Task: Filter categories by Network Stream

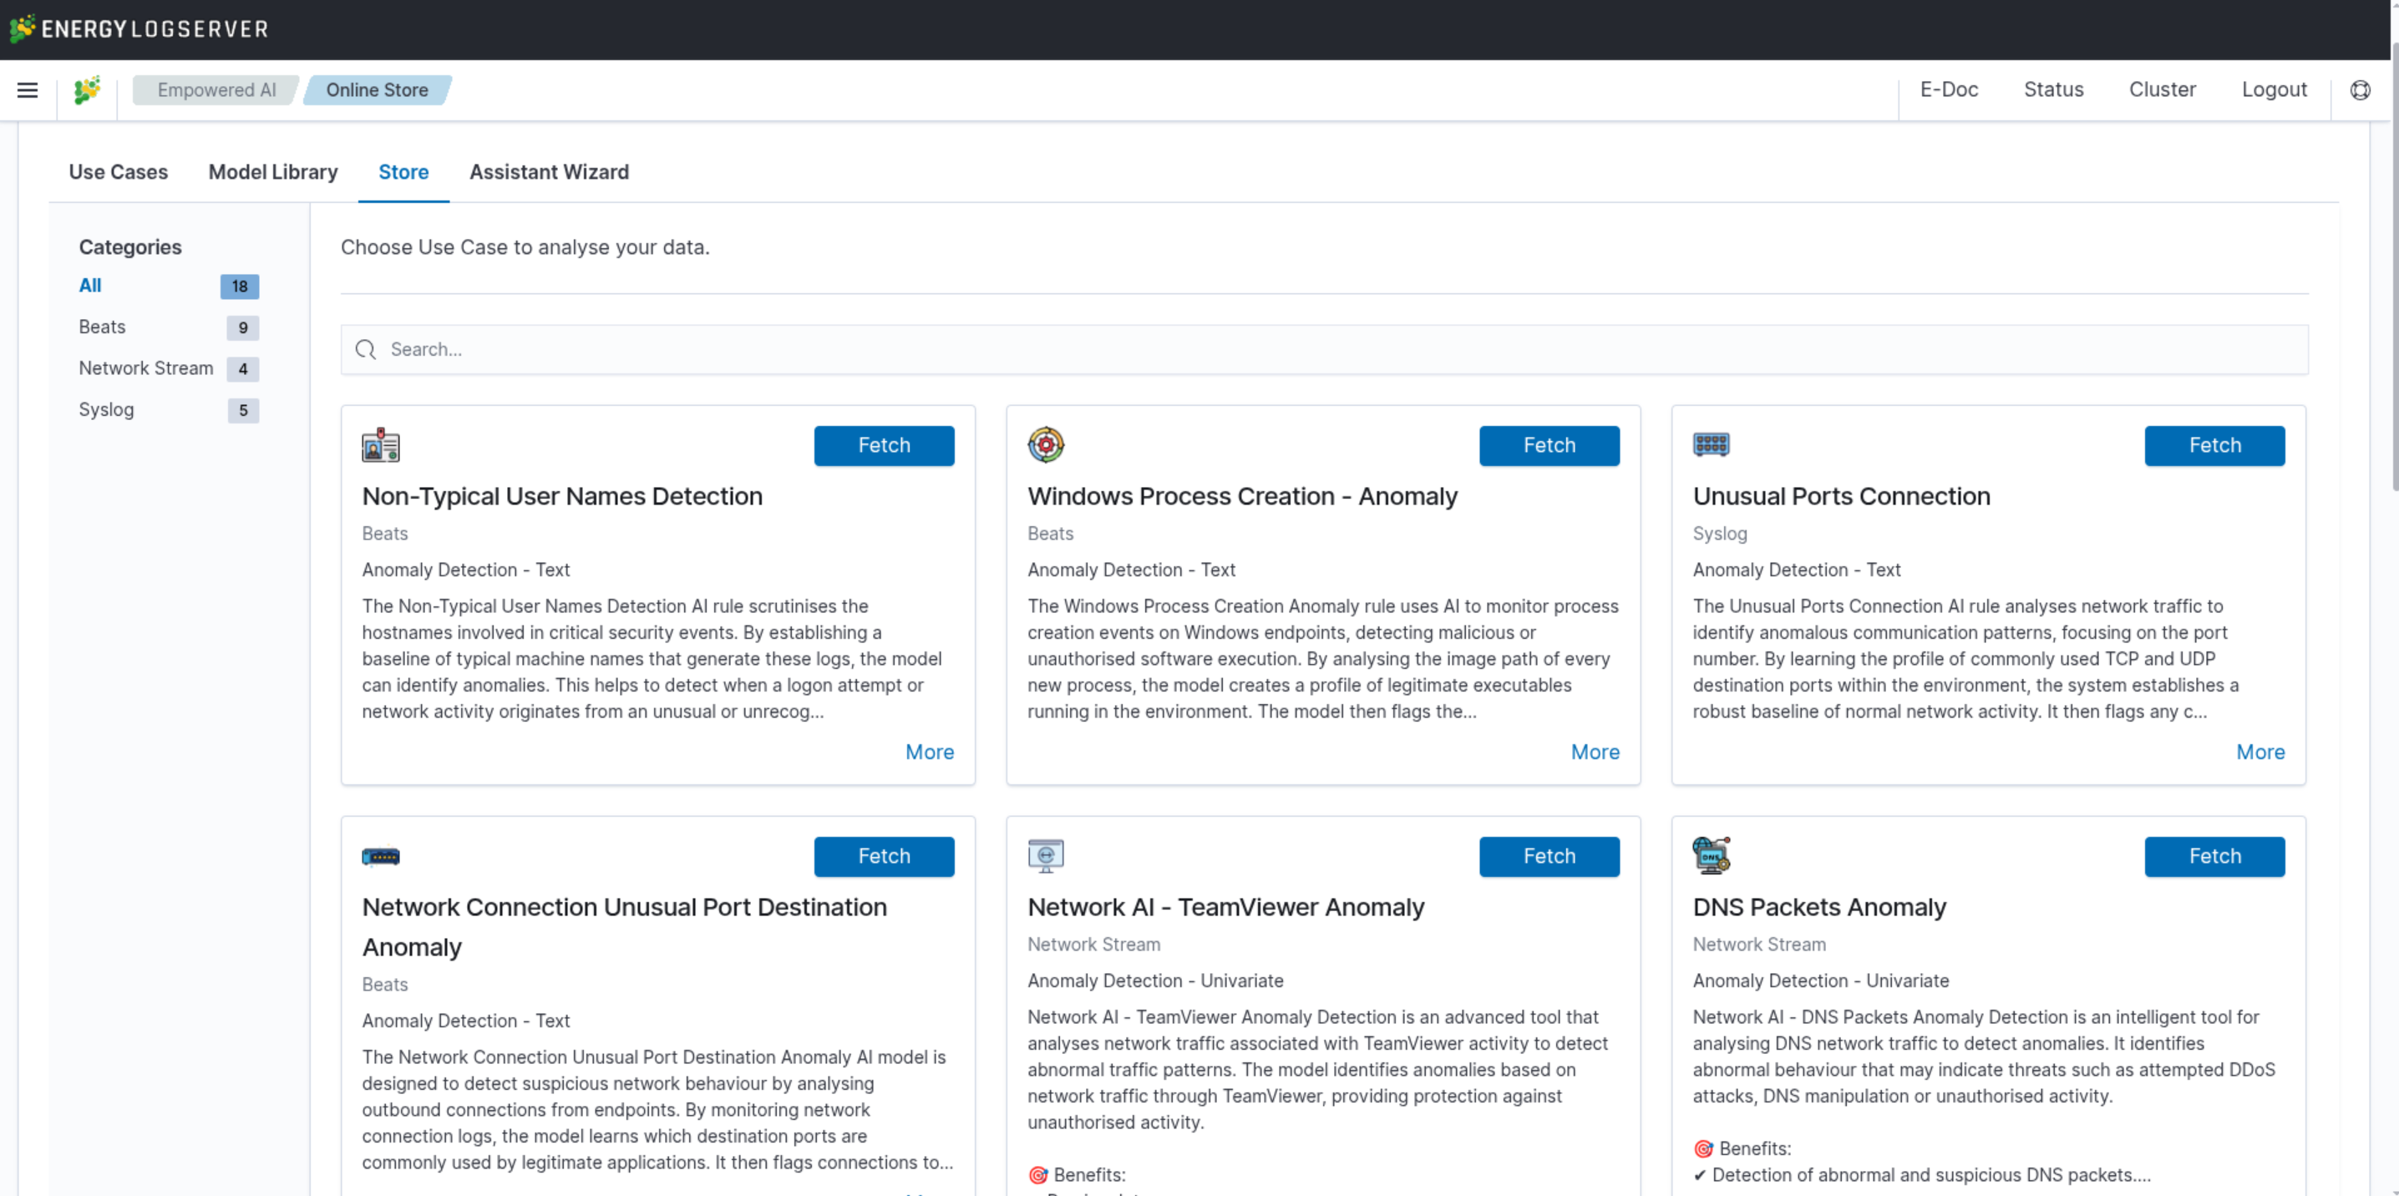Action: click(x=146, y=369)
